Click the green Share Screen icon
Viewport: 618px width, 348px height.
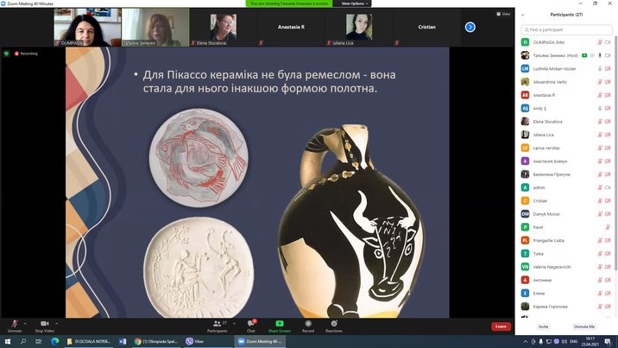coord(279,323)
